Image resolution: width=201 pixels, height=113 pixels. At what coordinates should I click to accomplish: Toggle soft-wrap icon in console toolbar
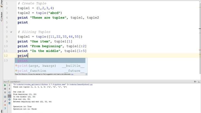tap(9, 92)
